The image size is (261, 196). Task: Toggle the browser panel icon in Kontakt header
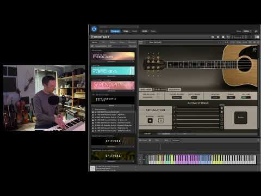click(213, 37)
